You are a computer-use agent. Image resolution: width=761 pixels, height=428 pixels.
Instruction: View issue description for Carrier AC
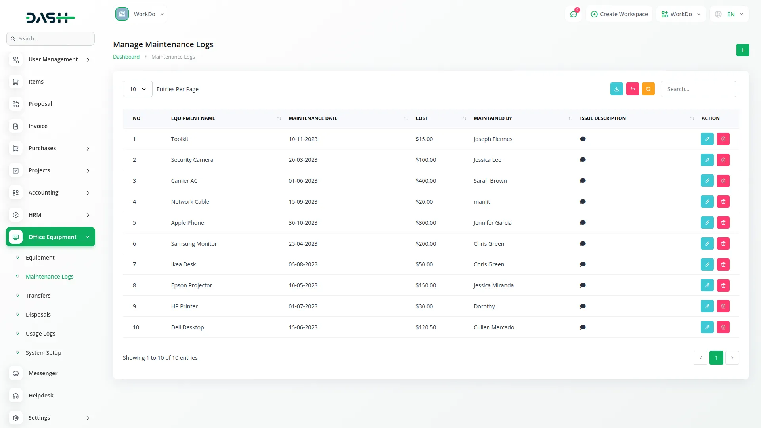pos(583,181)
